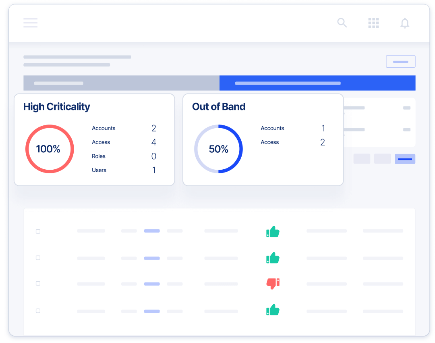Tick the second table row checkbox
Screen dimensions: 435x343
(38, 258)
